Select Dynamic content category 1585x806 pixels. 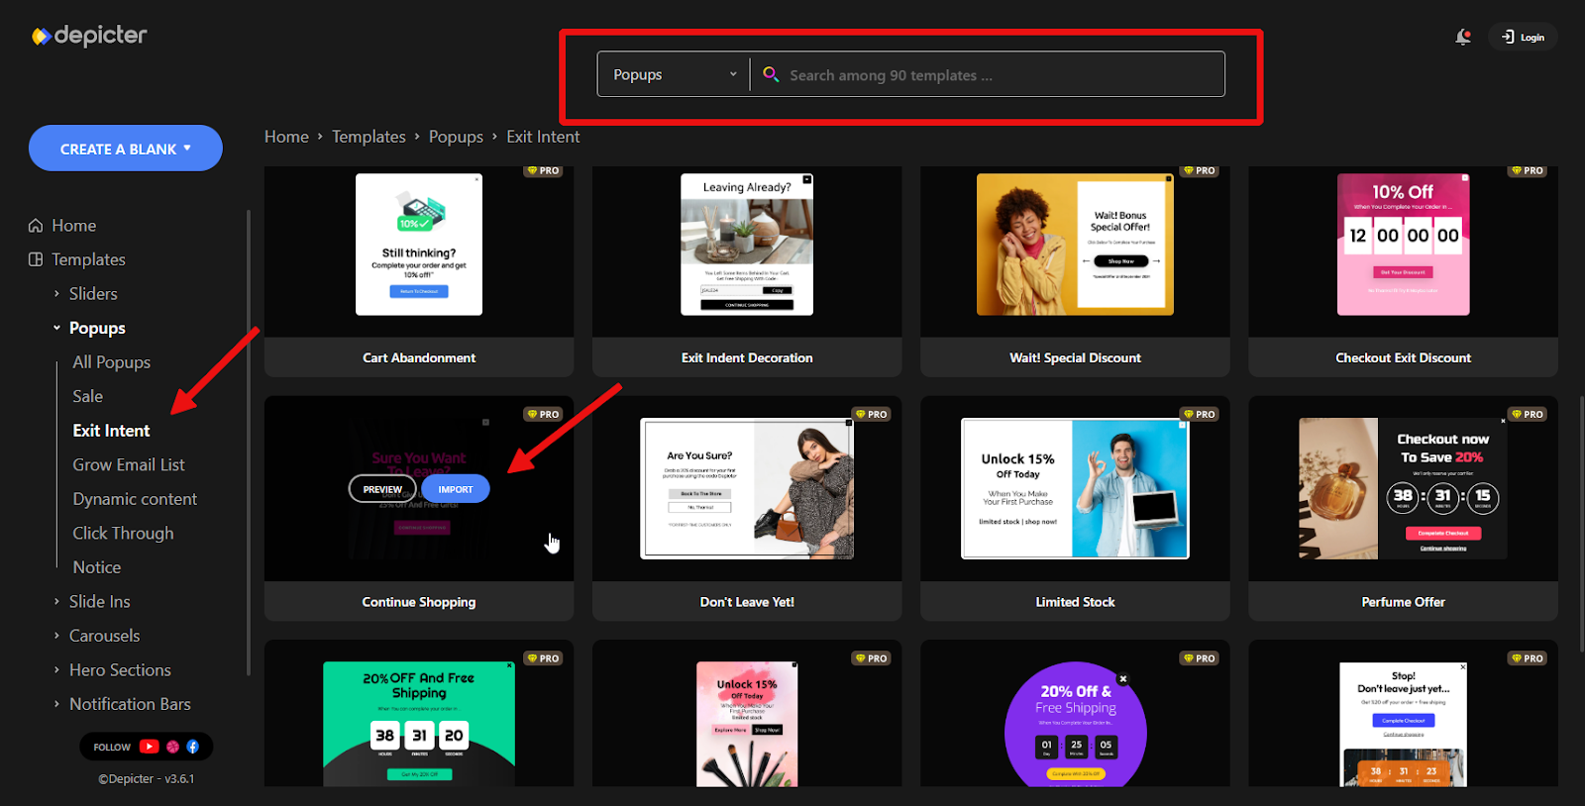pyautogui.click(x=135, y=499)
